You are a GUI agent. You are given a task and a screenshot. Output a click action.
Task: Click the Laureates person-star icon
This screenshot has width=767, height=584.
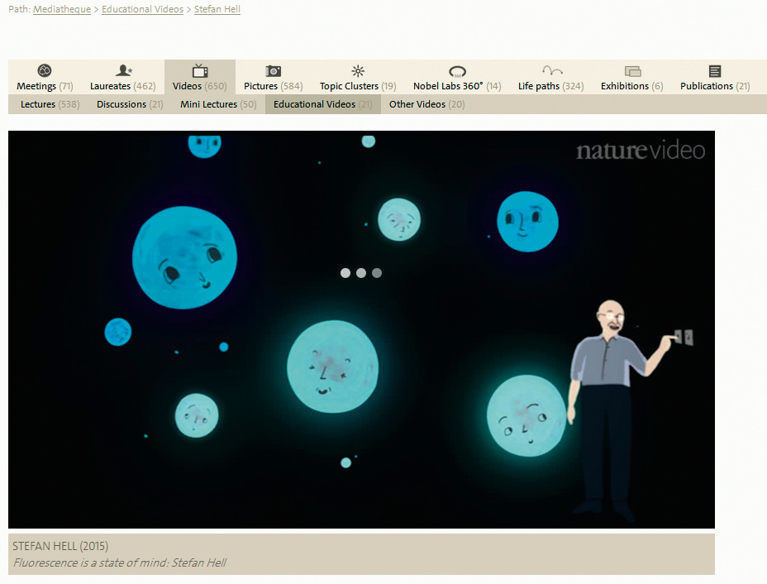coord(123,71)
